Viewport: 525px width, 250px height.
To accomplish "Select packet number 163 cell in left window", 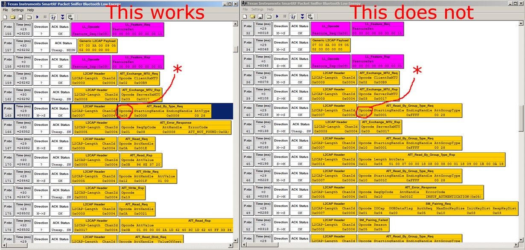I will pyautogui.click(x=8, y=111).
